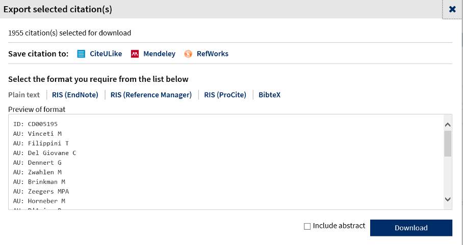Pick the BibteX format option
Viewport: 463px width, 245px height.
coord(270,95)
